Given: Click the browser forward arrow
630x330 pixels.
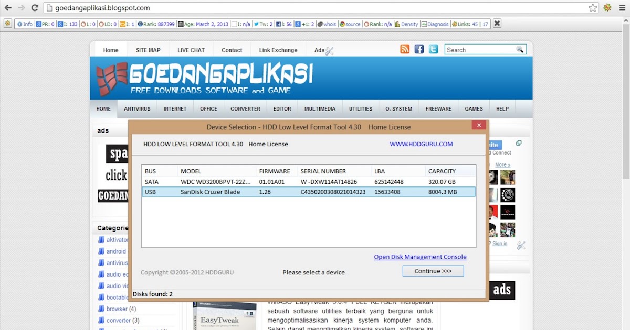Looking at the screenshot, I should pyautogui.click(x=21, y=8).
